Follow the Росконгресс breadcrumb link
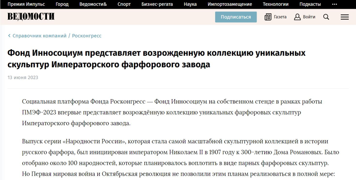356x180 pixels. (87, 36)
